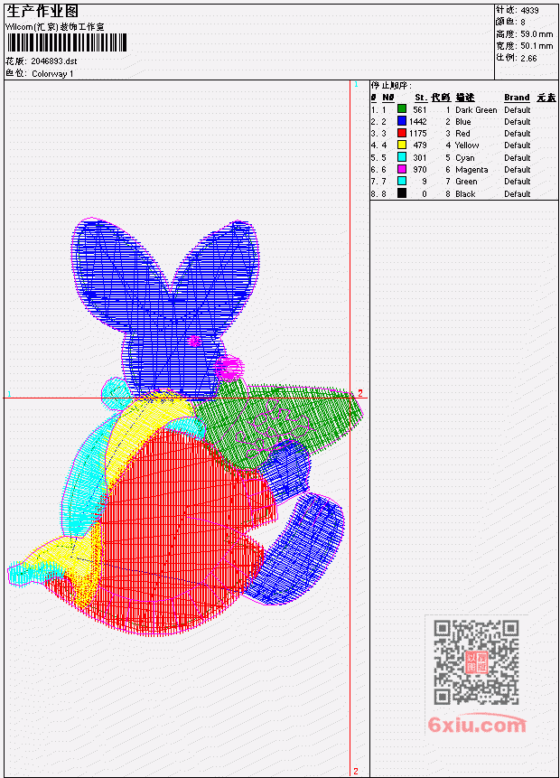
Task: Select the Magenta color swatch in row 6
Action: 402,169
